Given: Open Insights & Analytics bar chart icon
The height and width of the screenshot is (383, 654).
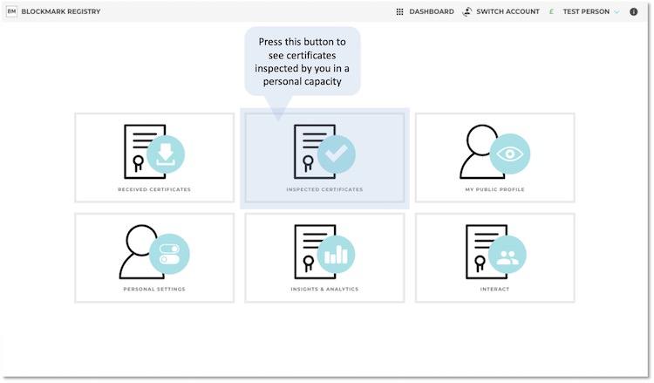Looking at the screenshot, I should click(x=336, y=254).
